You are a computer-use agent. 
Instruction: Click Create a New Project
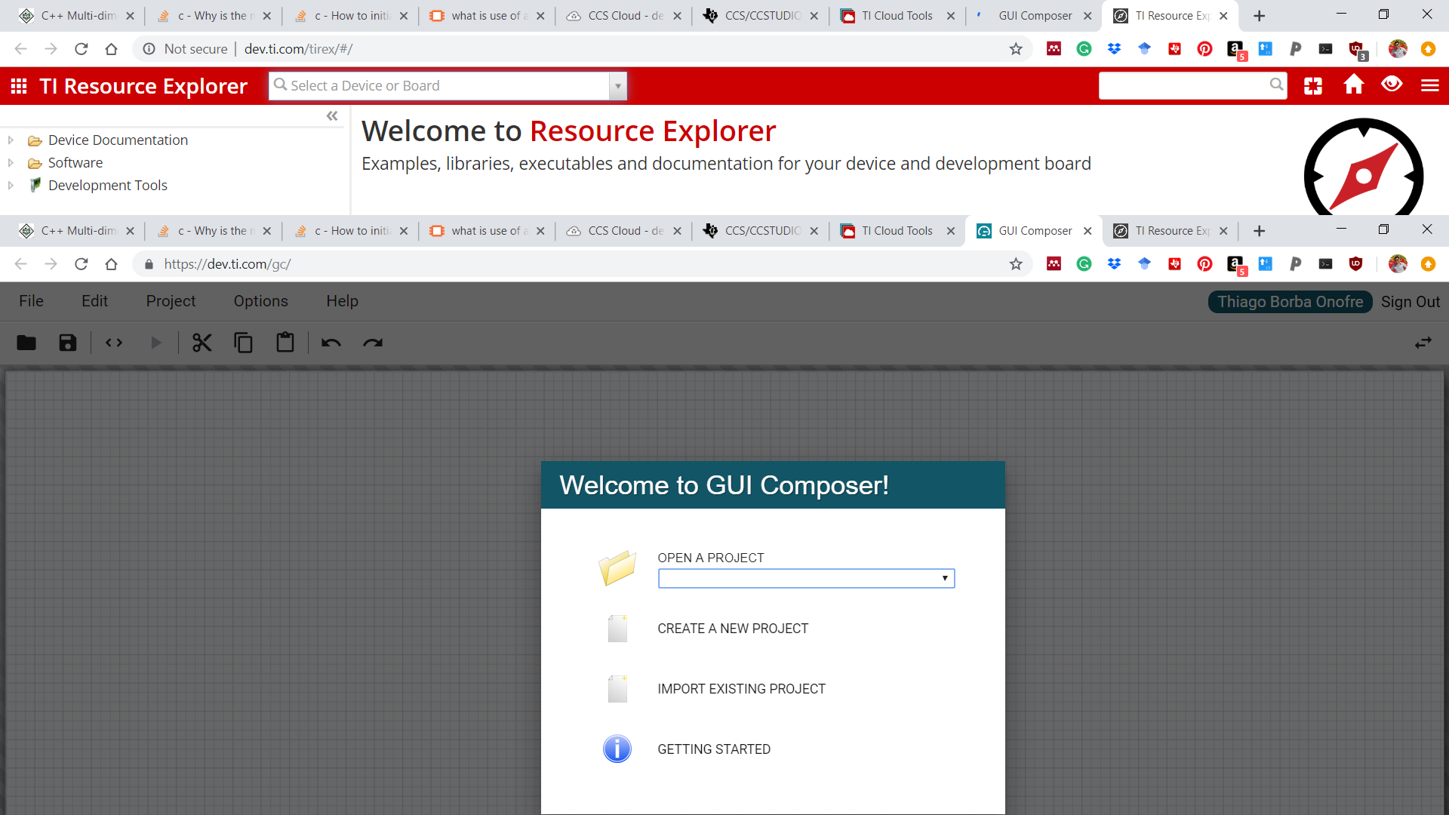coord(732,629)
